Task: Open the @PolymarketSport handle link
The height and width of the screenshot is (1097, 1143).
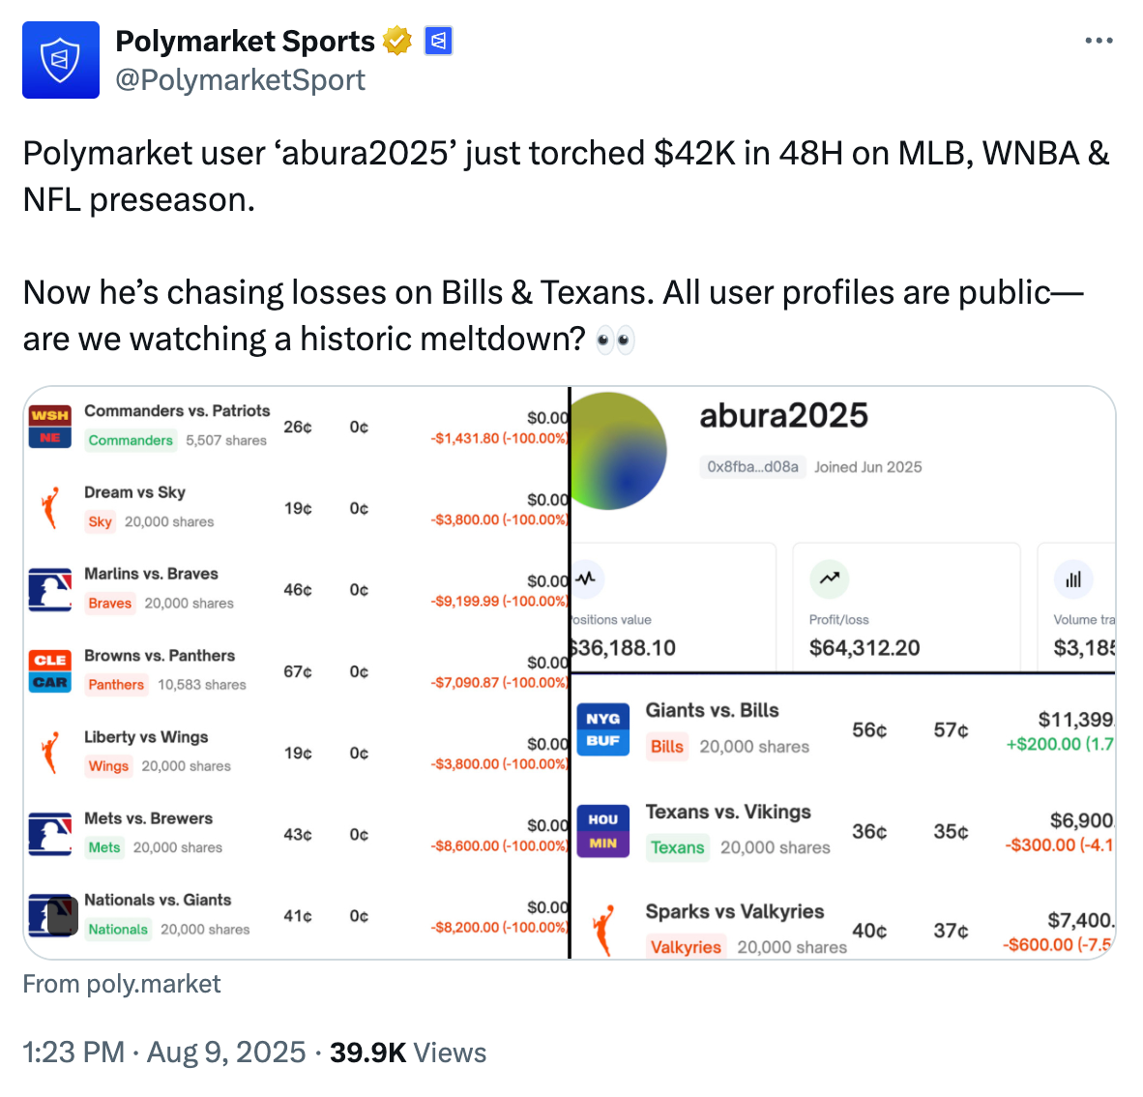Action: click(240, 80)
